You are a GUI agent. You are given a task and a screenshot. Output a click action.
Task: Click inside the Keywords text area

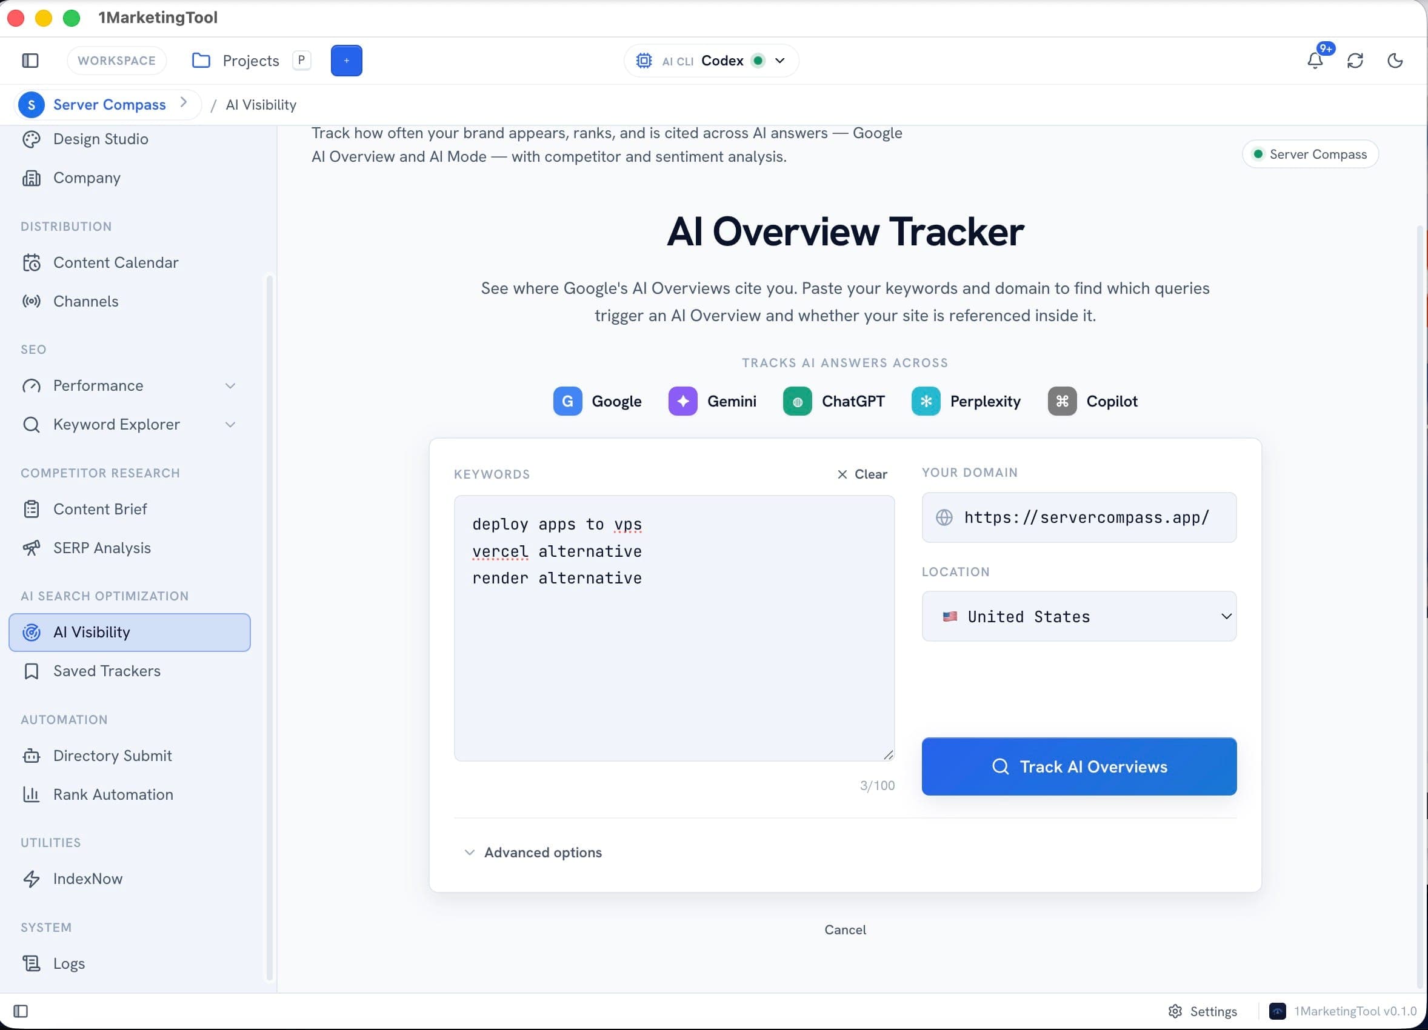tap(675, 628)
